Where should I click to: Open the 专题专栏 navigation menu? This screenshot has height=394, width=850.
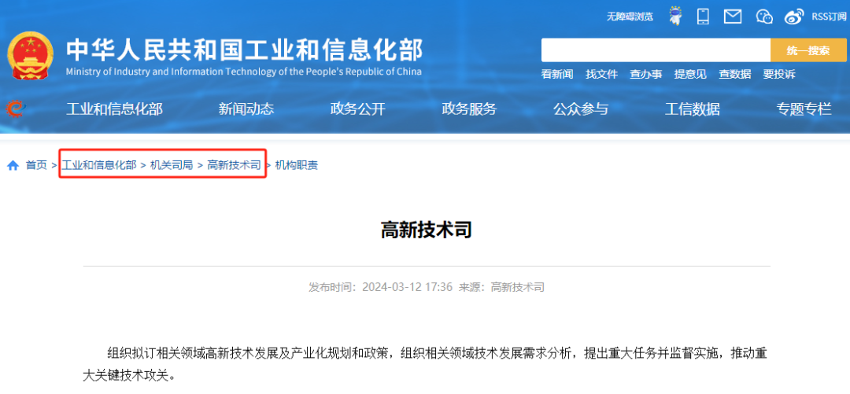tap(804, 109)
